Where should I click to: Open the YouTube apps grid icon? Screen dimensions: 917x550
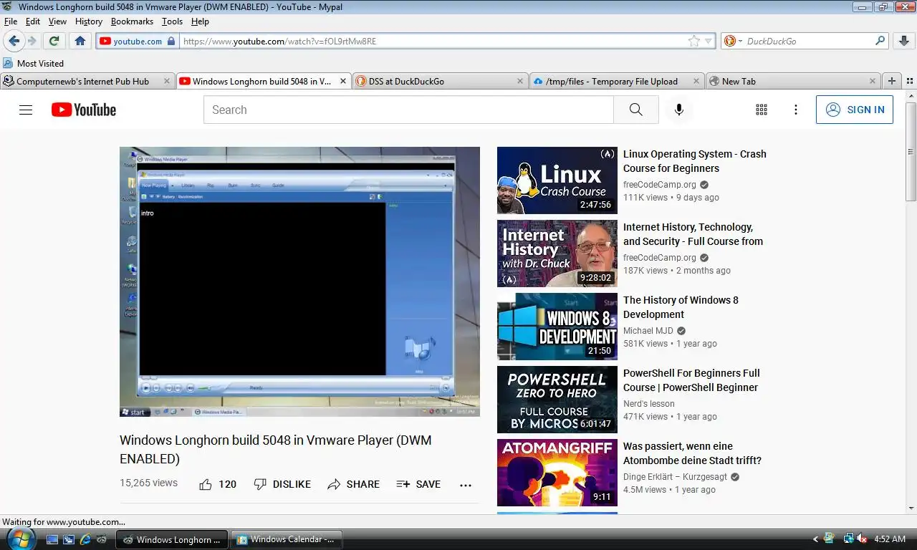(762, 110)
